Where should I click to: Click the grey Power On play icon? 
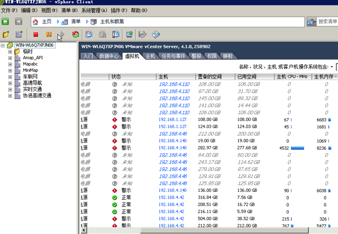click(62, 35)
